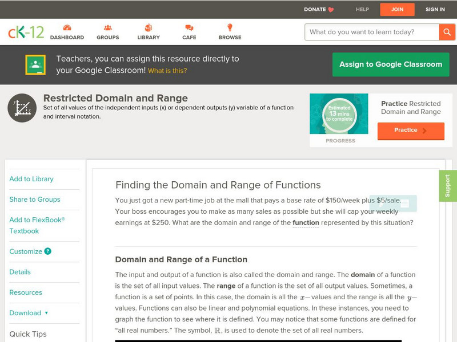Click the Donate link with heart

pyautogui.click(x=319, y=9)
